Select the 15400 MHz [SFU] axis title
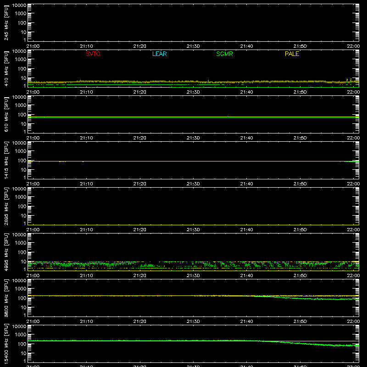The image size is (367, 367). click(x=6, y=344)
